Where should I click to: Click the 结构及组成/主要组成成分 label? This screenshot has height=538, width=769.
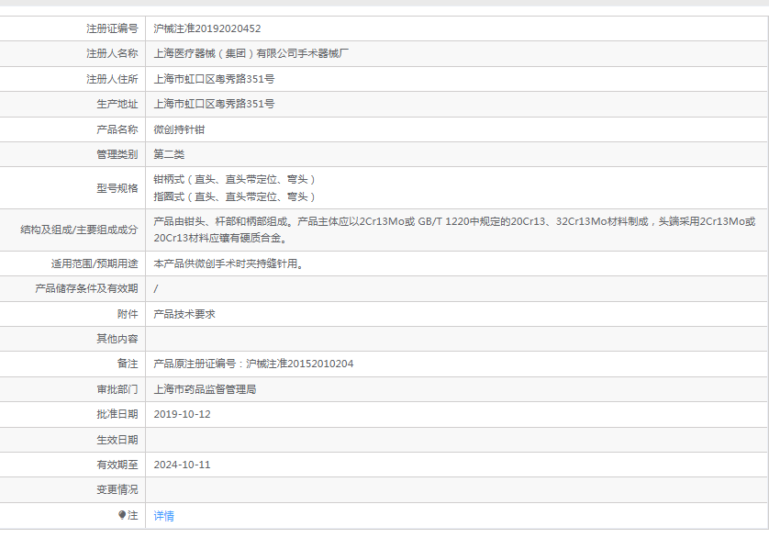pyautogui.click(x=79, y=230)
